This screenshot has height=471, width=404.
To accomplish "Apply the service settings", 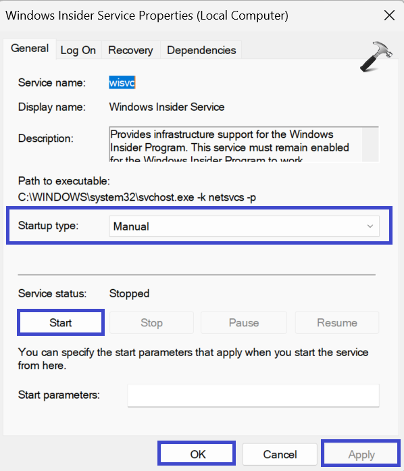I will (x=361, y=454).
